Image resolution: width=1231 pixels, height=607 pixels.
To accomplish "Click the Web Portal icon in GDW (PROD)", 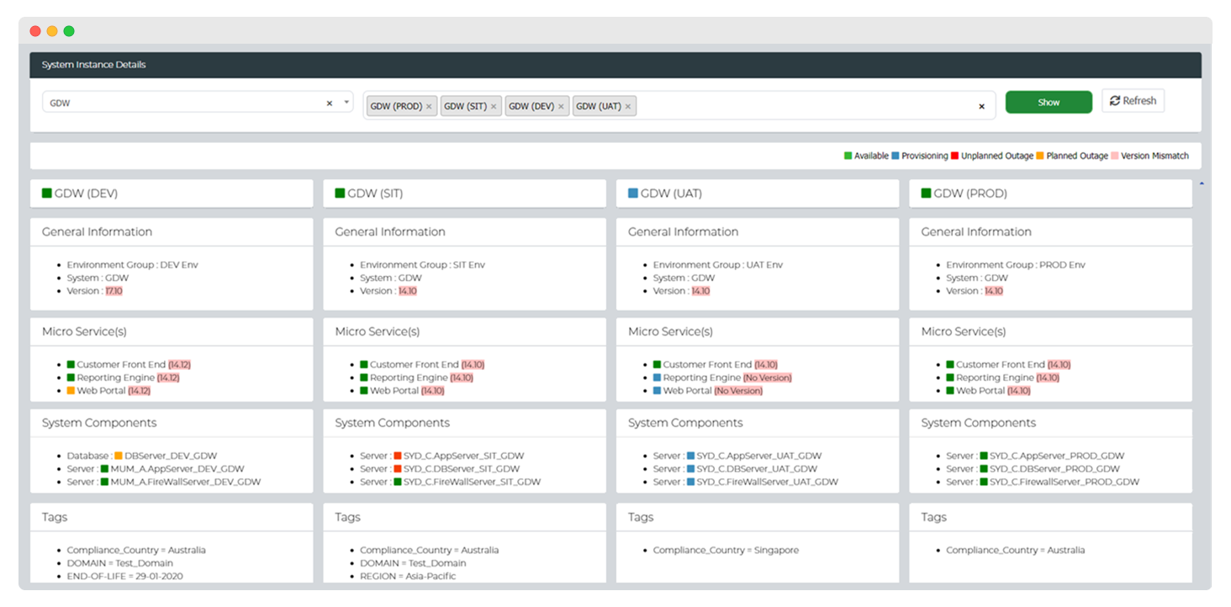I will coord(950,391).
